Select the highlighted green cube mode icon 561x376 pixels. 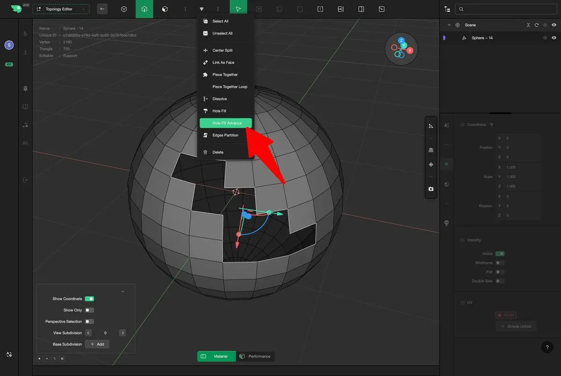pyautogui.click(x=144, y=9)
